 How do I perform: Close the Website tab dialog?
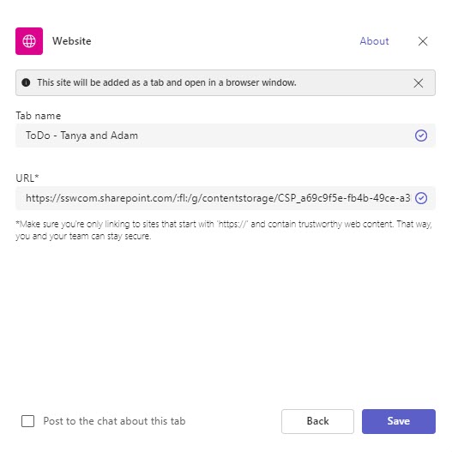tap(423, 41)
